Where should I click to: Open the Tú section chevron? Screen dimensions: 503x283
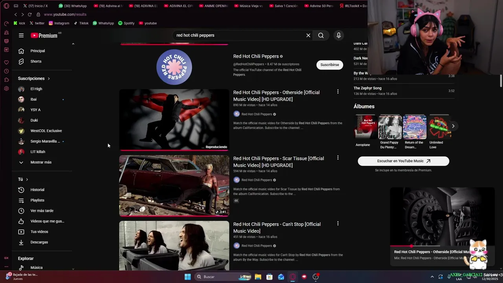(27, 179)
